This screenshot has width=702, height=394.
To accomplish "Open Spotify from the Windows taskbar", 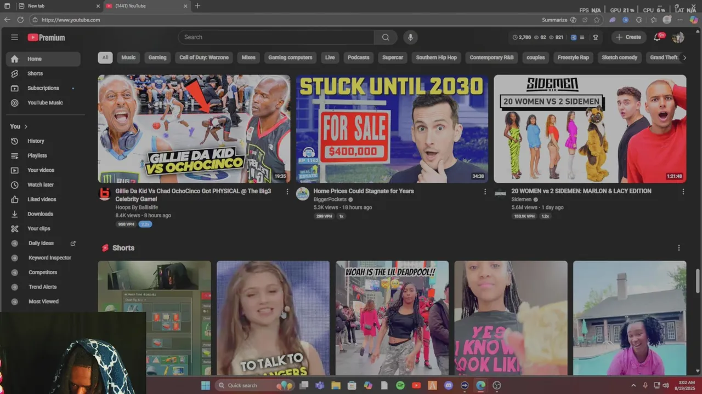I will coord(400,385).
